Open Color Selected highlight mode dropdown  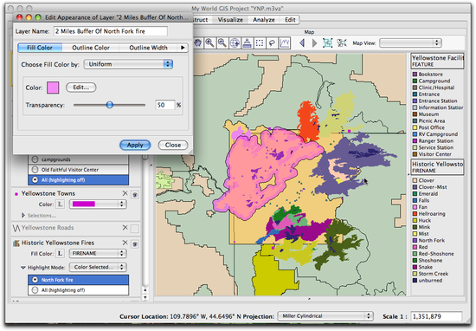click(98, 267)
